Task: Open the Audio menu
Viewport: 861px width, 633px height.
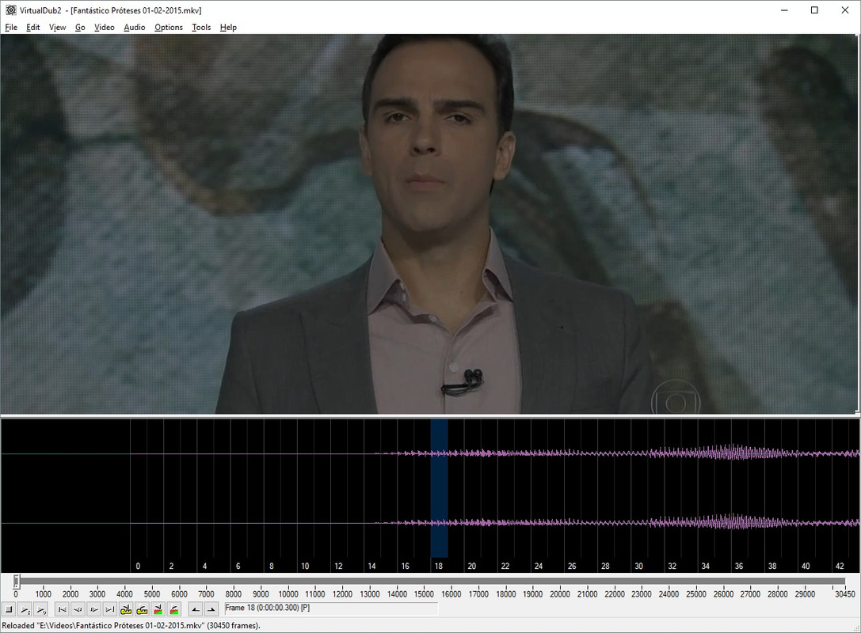Action: 135,28
